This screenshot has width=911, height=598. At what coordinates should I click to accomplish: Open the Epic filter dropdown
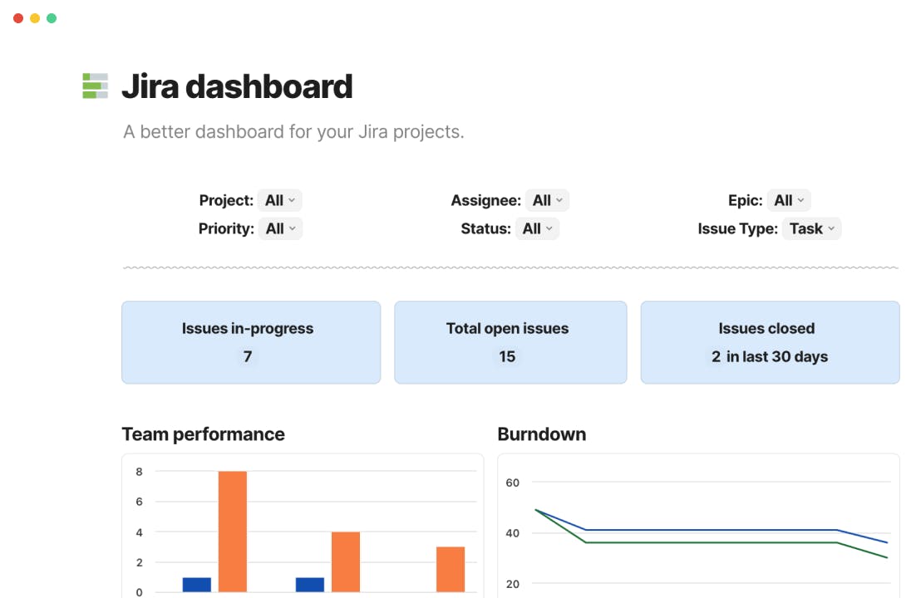tap(789, 200)
